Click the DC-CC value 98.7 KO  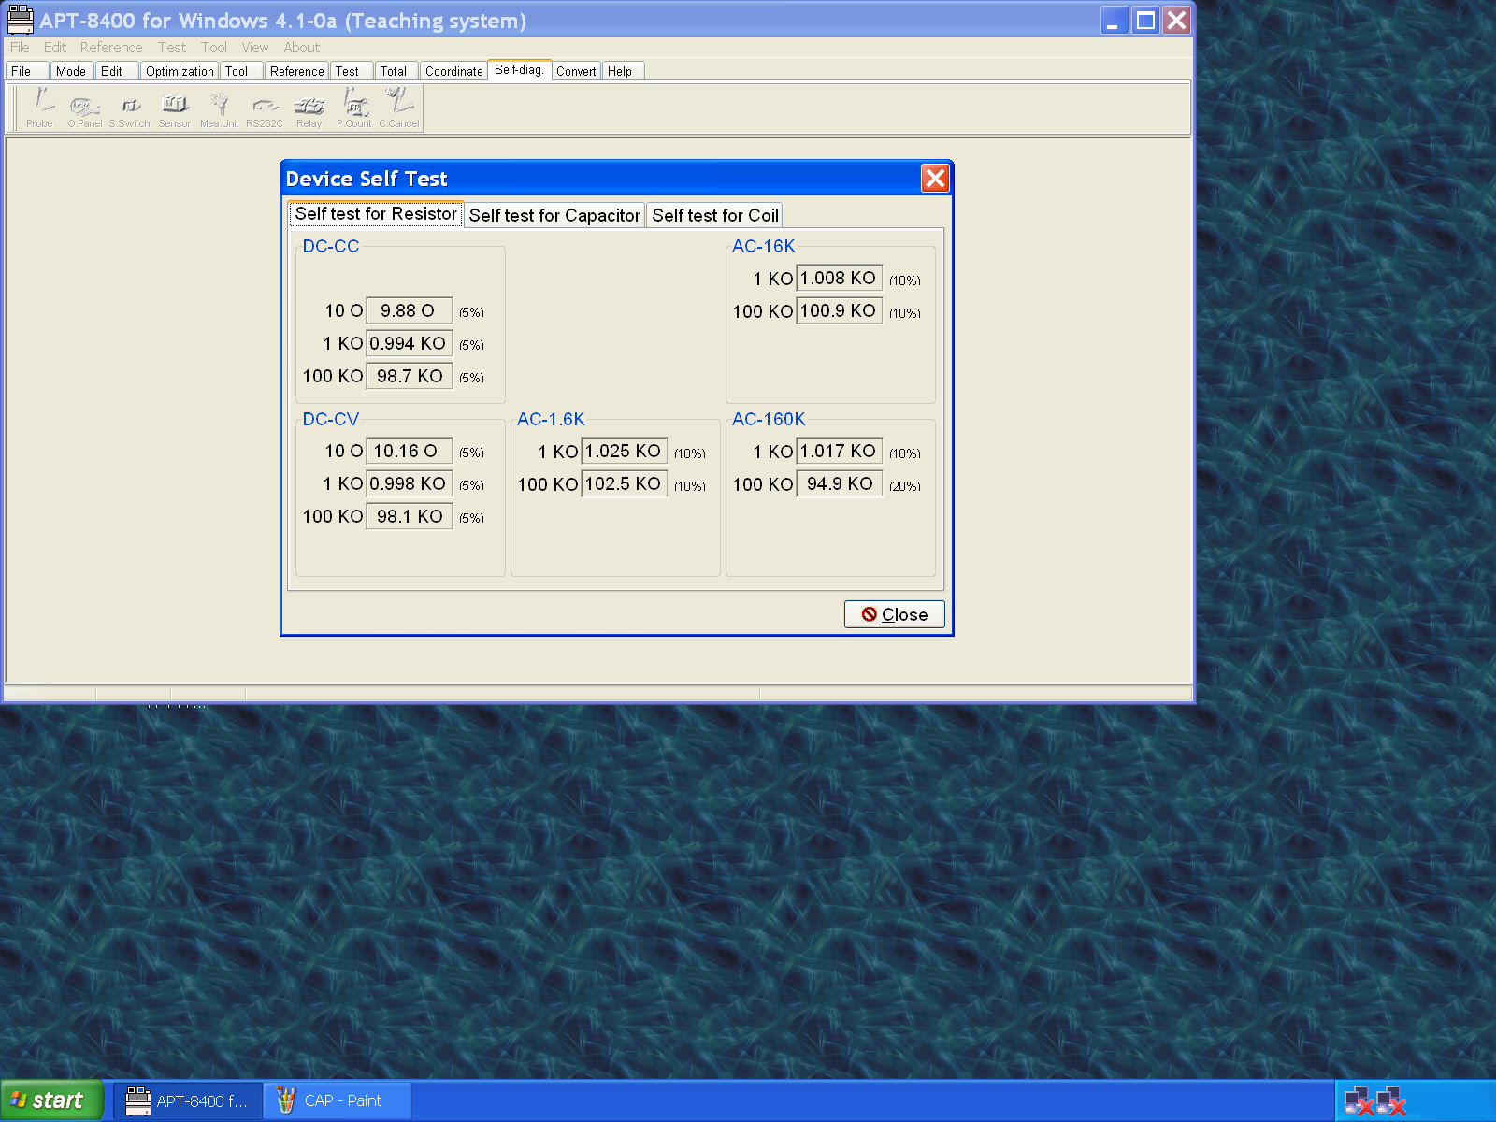click(409, 376)
